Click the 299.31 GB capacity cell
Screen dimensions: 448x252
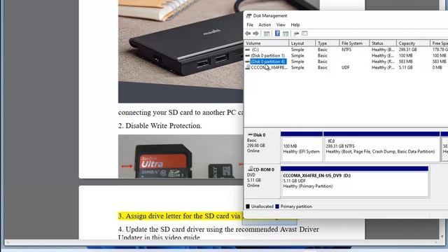click(407, 50)
